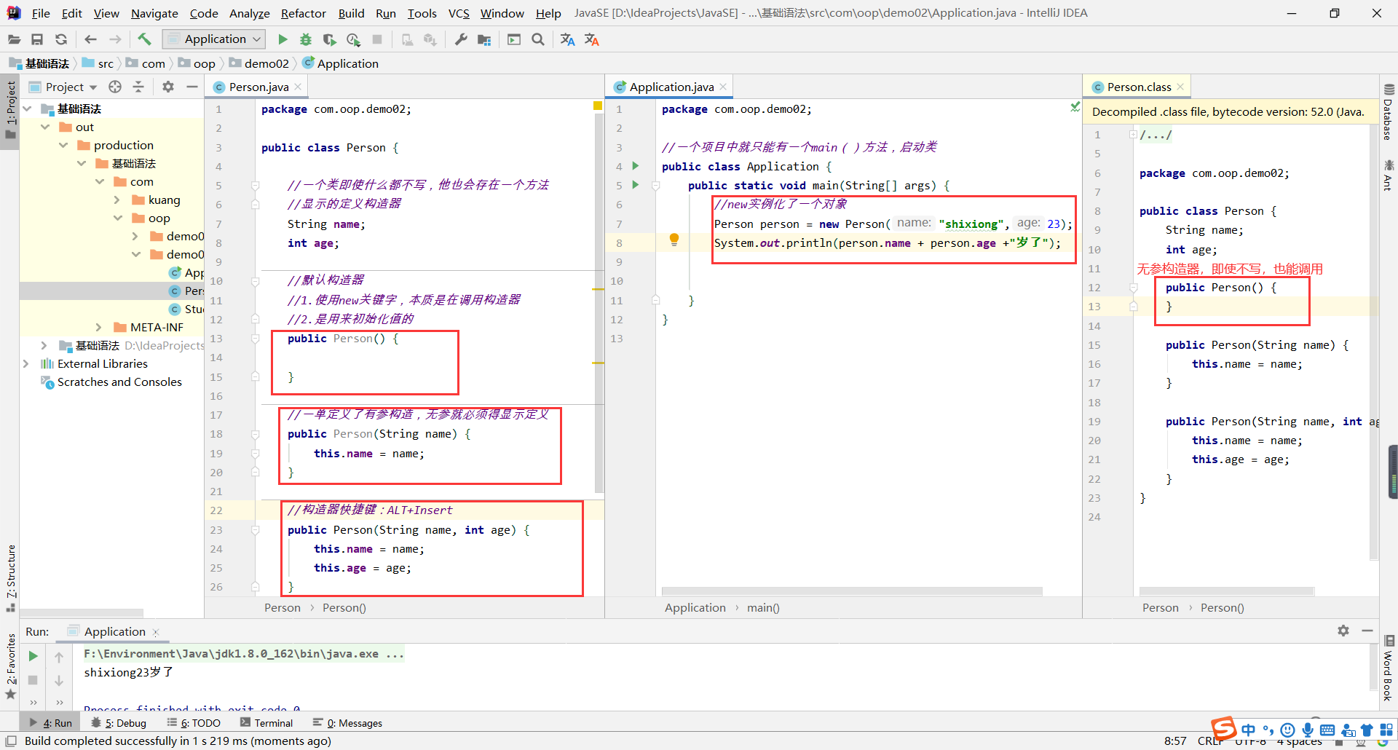Click the locate-in-tree crosshair icon in Project panel
The image size is (1398, 750).
tap(115, 87)
